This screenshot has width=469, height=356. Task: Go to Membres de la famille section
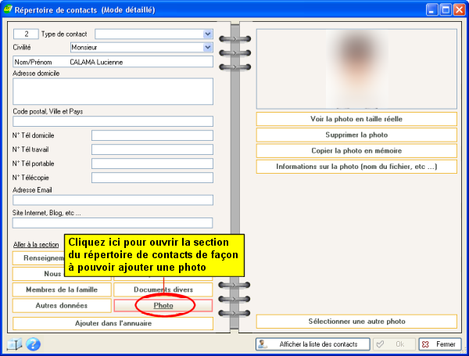[62, 289]
